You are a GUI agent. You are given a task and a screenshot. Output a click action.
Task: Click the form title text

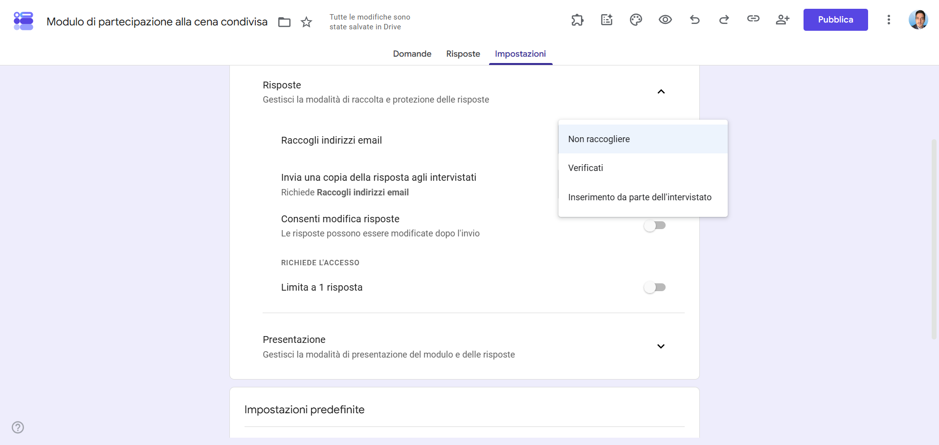(157, 22)
